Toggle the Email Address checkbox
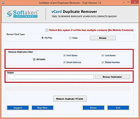The height and width of the screenshot is (119, 140). click(x=64, y=62)
